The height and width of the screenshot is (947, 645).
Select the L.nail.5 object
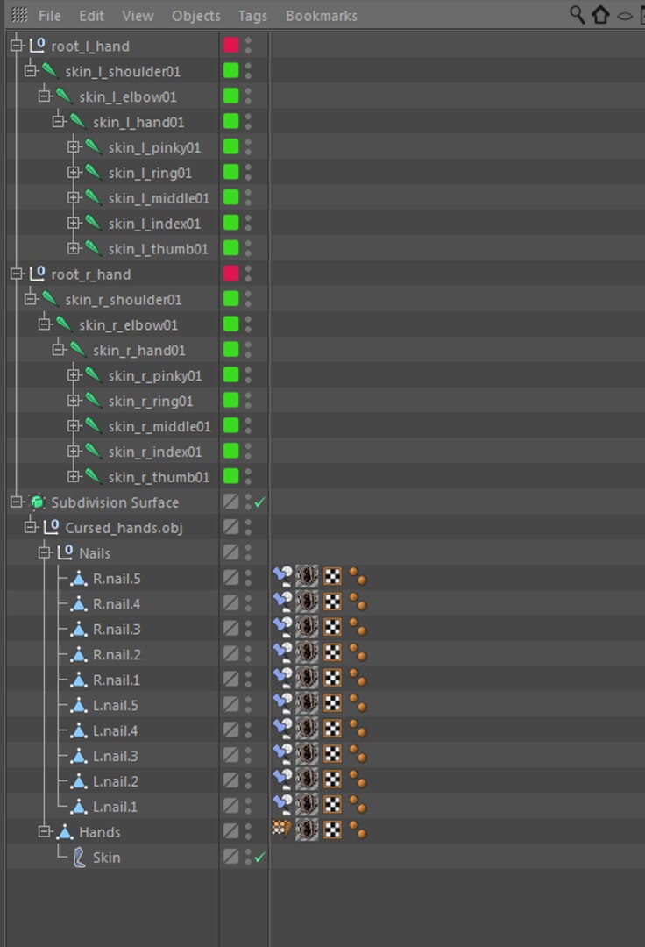(116, 705)
